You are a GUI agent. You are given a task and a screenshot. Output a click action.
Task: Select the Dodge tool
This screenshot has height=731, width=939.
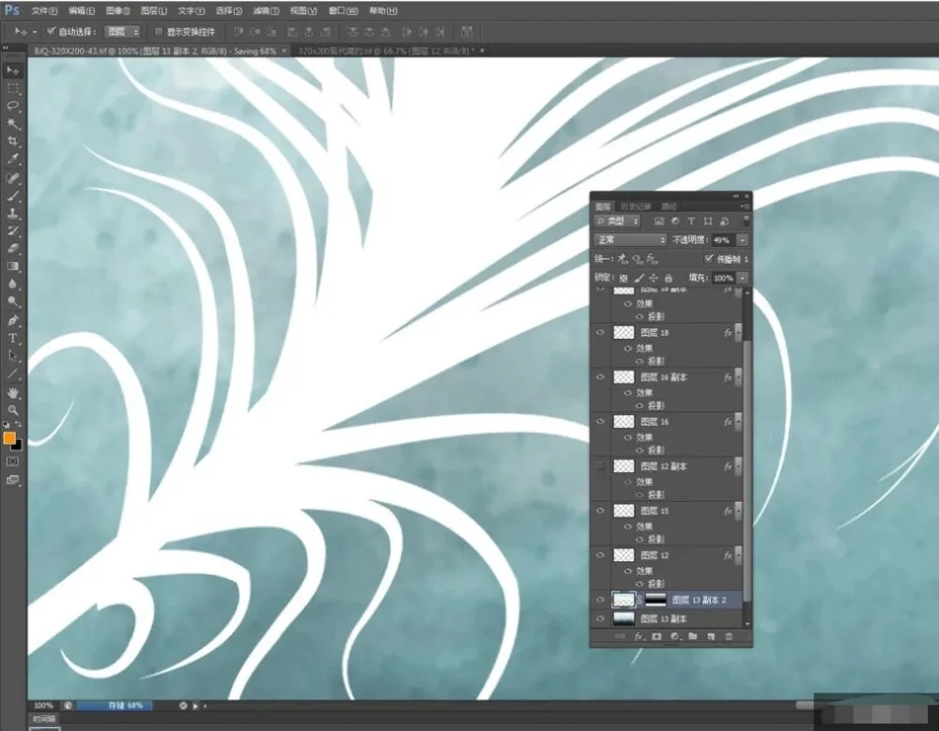point(12,302)
